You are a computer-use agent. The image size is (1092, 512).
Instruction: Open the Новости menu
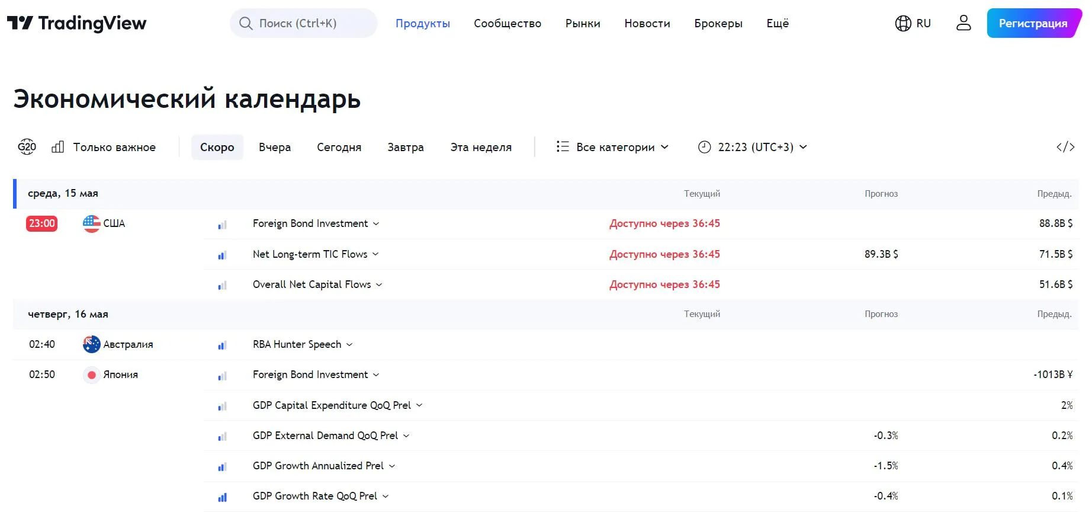[647, 23]
